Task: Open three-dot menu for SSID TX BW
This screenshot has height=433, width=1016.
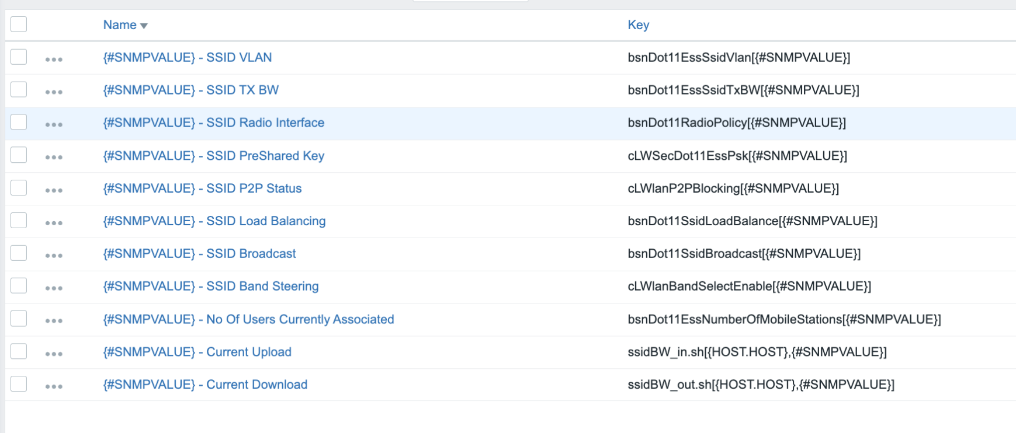Action: 54,92
